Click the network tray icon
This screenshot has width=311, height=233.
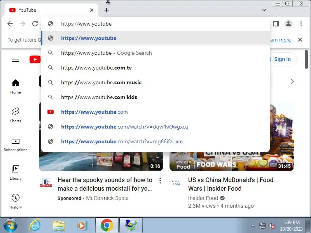[x=262, y=226]
